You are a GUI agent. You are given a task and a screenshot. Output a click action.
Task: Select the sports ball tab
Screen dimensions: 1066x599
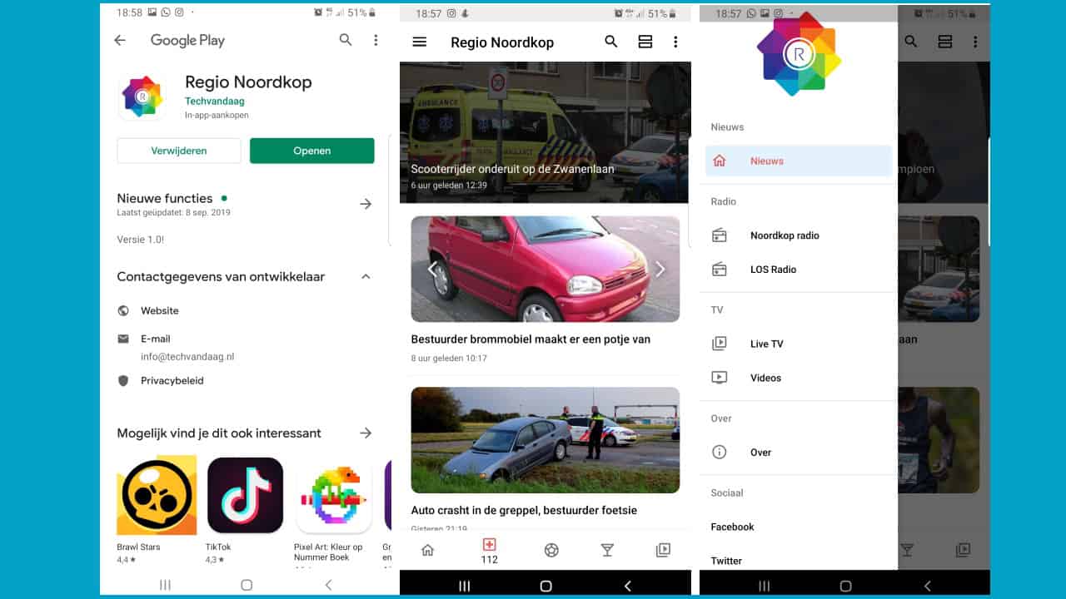551,550
